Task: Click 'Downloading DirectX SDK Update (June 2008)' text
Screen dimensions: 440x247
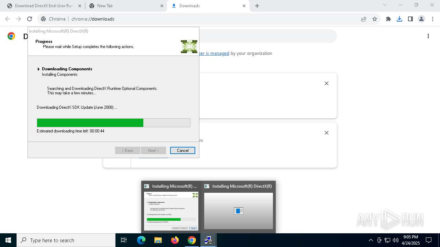Action: pyautogui.click(x=77, y=107)
